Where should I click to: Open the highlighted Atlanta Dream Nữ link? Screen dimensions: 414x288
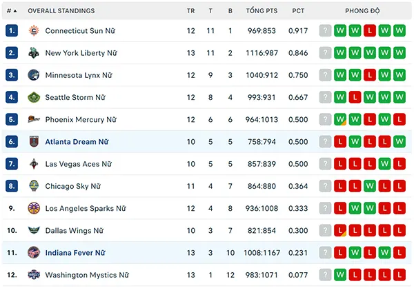pyautogui.click(x=77, y=142)
